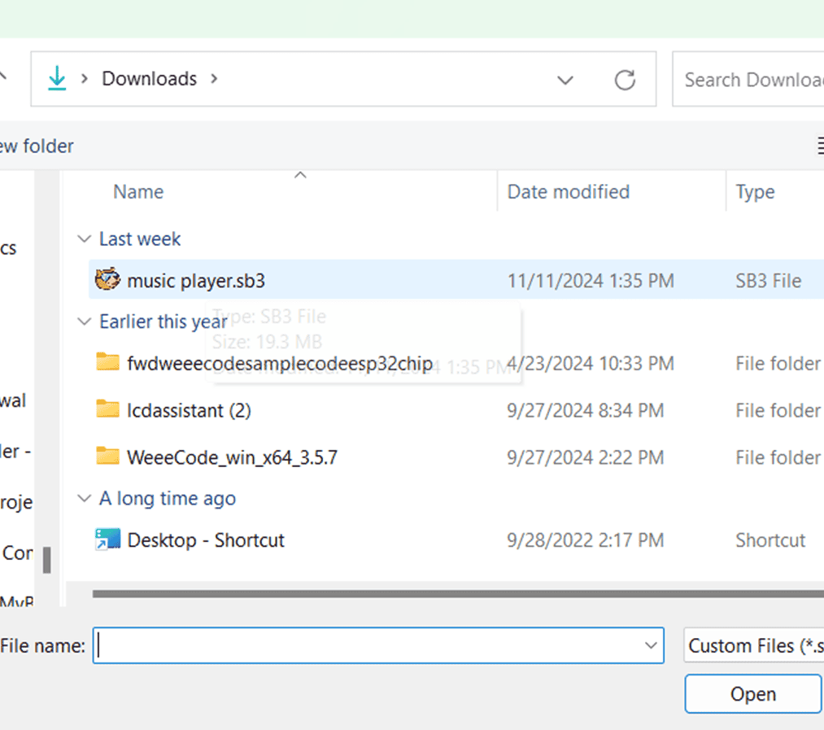Sort by Date modified column header
824x730 pixels.
pos(568,192)
